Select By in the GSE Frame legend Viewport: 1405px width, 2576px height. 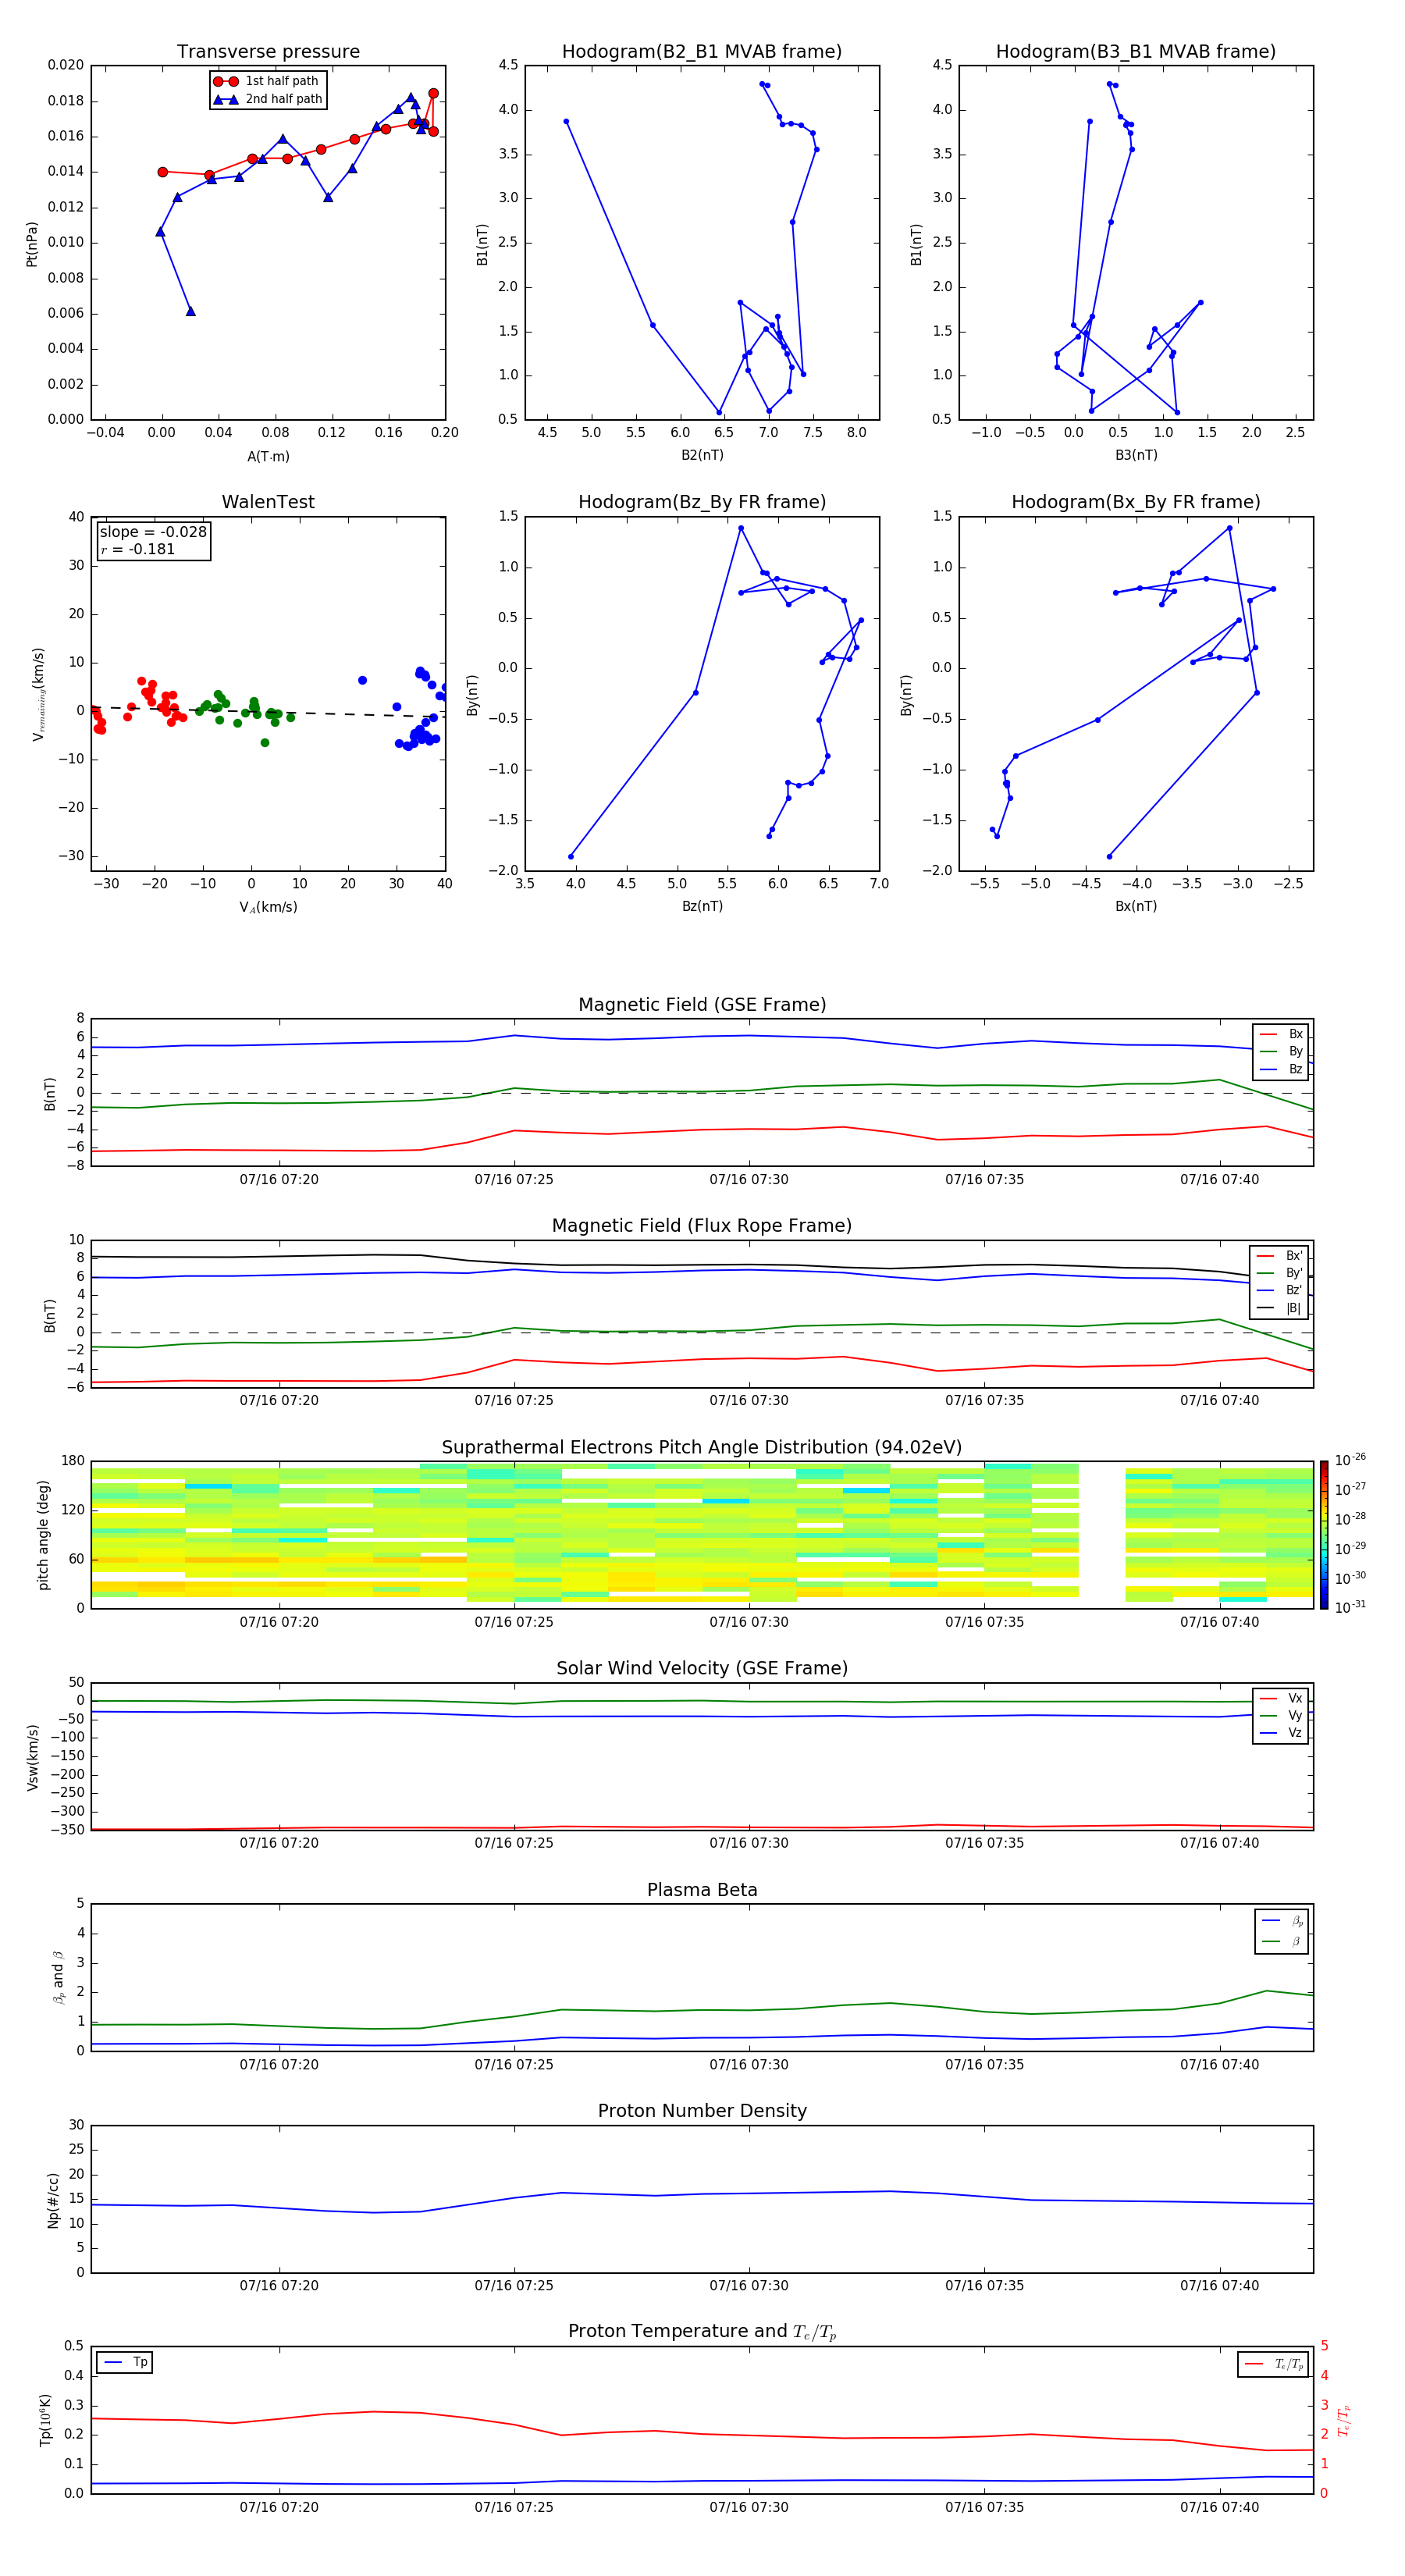coord(1281,1051)
